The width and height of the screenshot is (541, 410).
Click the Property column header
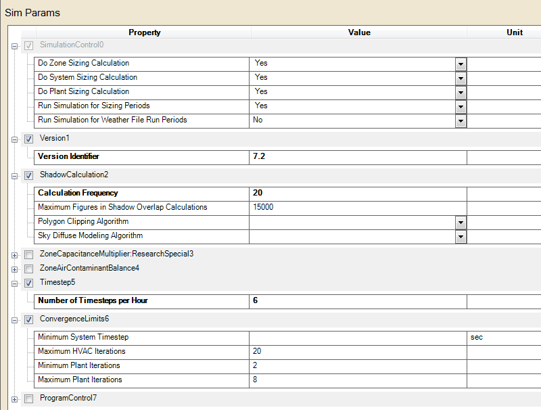click(144, 32)
